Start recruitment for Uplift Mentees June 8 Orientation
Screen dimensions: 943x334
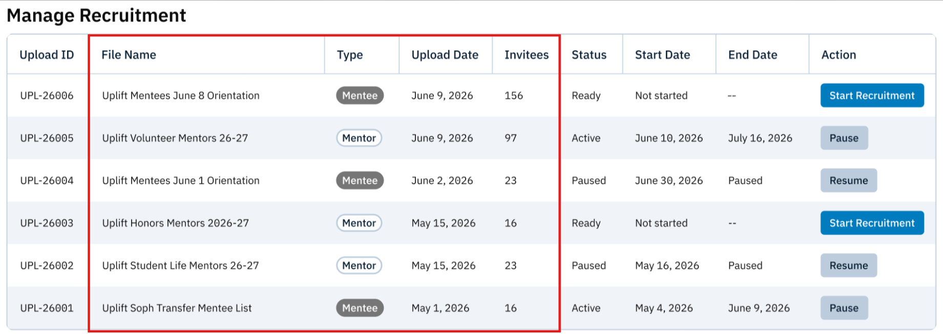(872, 95)
